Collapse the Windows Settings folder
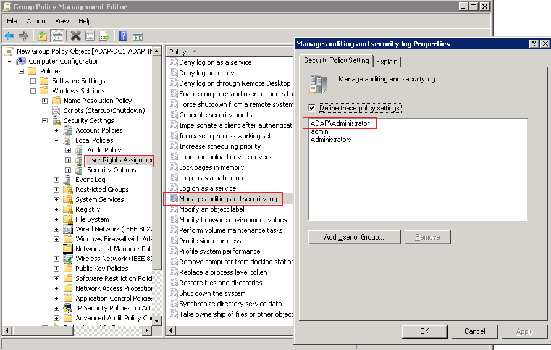Viewport: 551px width, 350px height. pyautogui.click(x=33, y=91)
